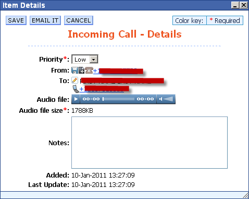Screen dimensions: 249x199
Task: Click the floppy disk save contact icon
Action: pos(74,71)
